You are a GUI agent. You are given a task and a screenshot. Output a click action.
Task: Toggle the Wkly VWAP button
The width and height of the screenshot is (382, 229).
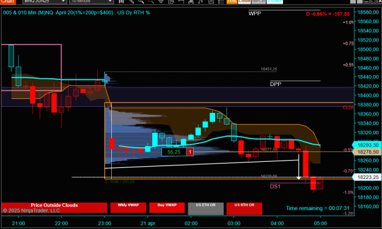pyautogui.click(x=128, y=208)
